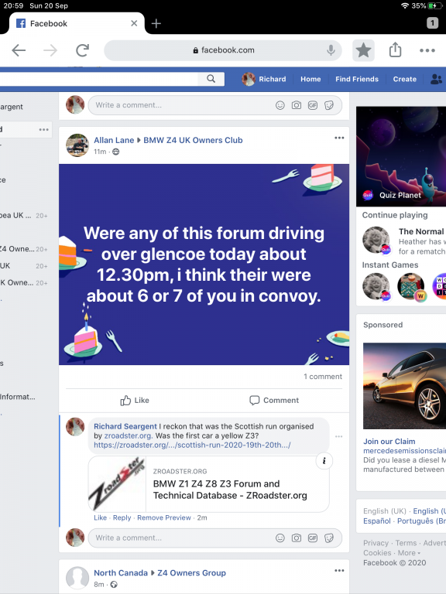This screenshot has width=446, height=594.
Task: Open the Scrabble instant game icon
Action: pyautogui.click(x=411, y=287)
